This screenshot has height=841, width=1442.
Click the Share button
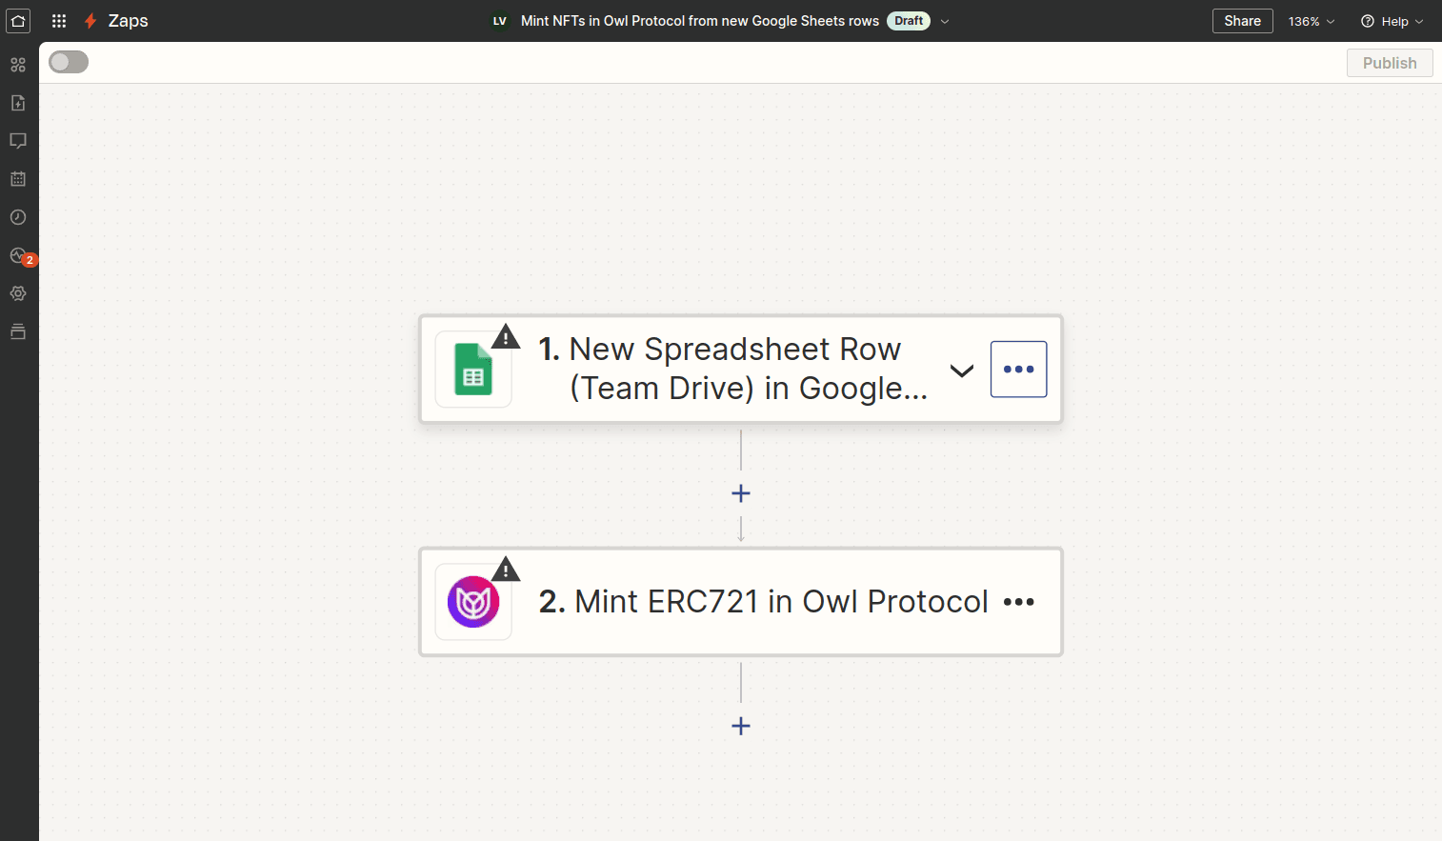click(x=1242, y=21)
